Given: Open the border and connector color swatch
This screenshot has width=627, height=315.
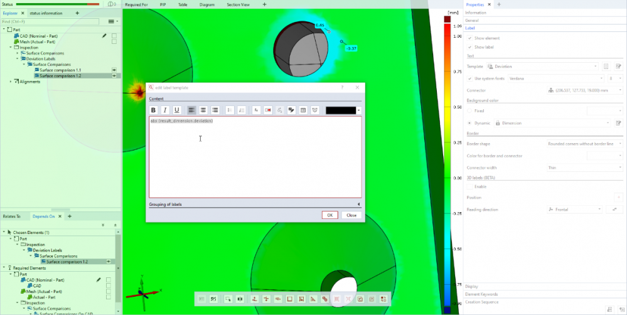Looking at the screenshot, I should pyautogui.click(x=604, y=156).
